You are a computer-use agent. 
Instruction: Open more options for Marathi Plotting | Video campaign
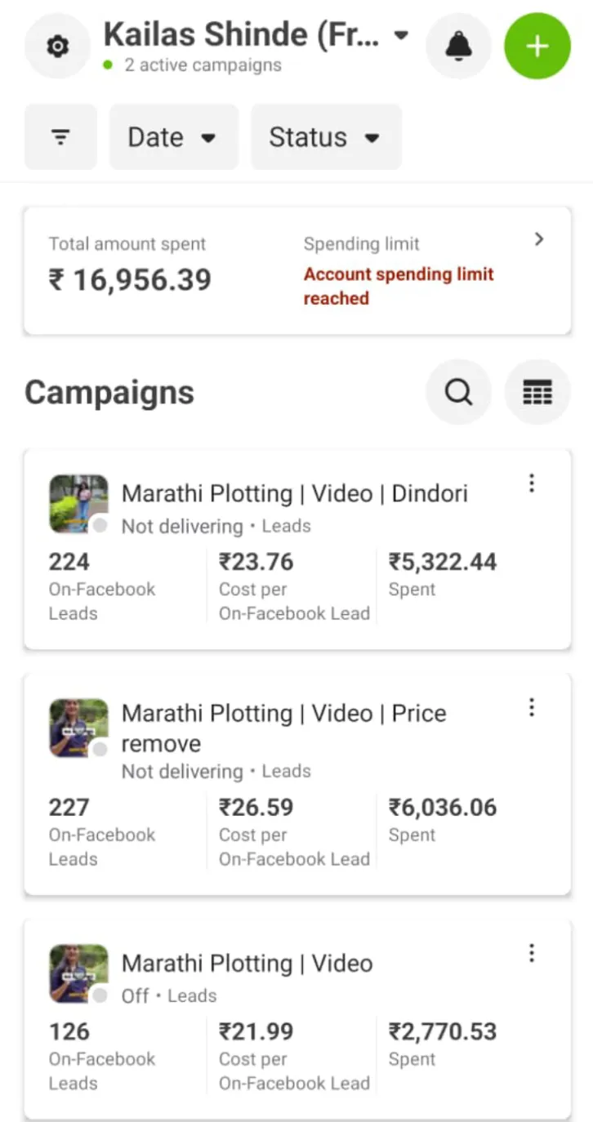tap(532, 953)
